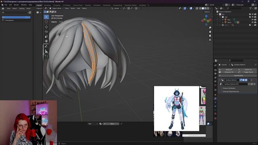
Task: Collapse the Hair collection in outliner
Action: pos(220,17)
